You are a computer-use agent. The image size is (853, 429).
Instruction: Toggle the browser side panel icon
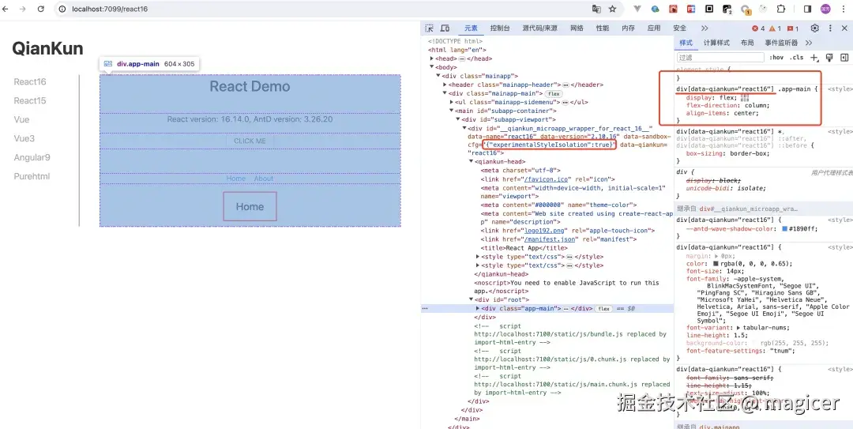(x=807, y=9)
